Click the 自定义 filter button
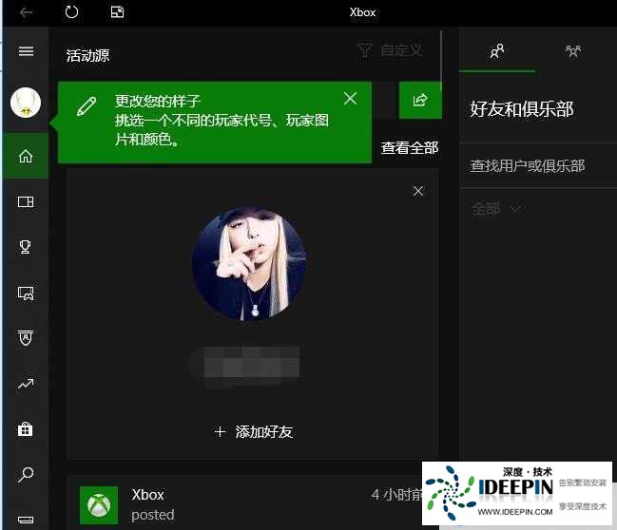 pos(390,50)
